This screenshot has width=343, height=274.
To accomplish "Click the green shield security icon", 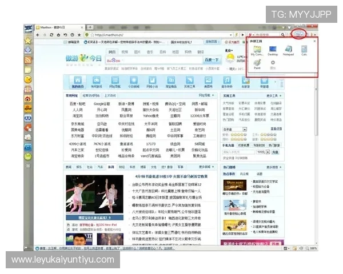I will click(x=87, y=35).
